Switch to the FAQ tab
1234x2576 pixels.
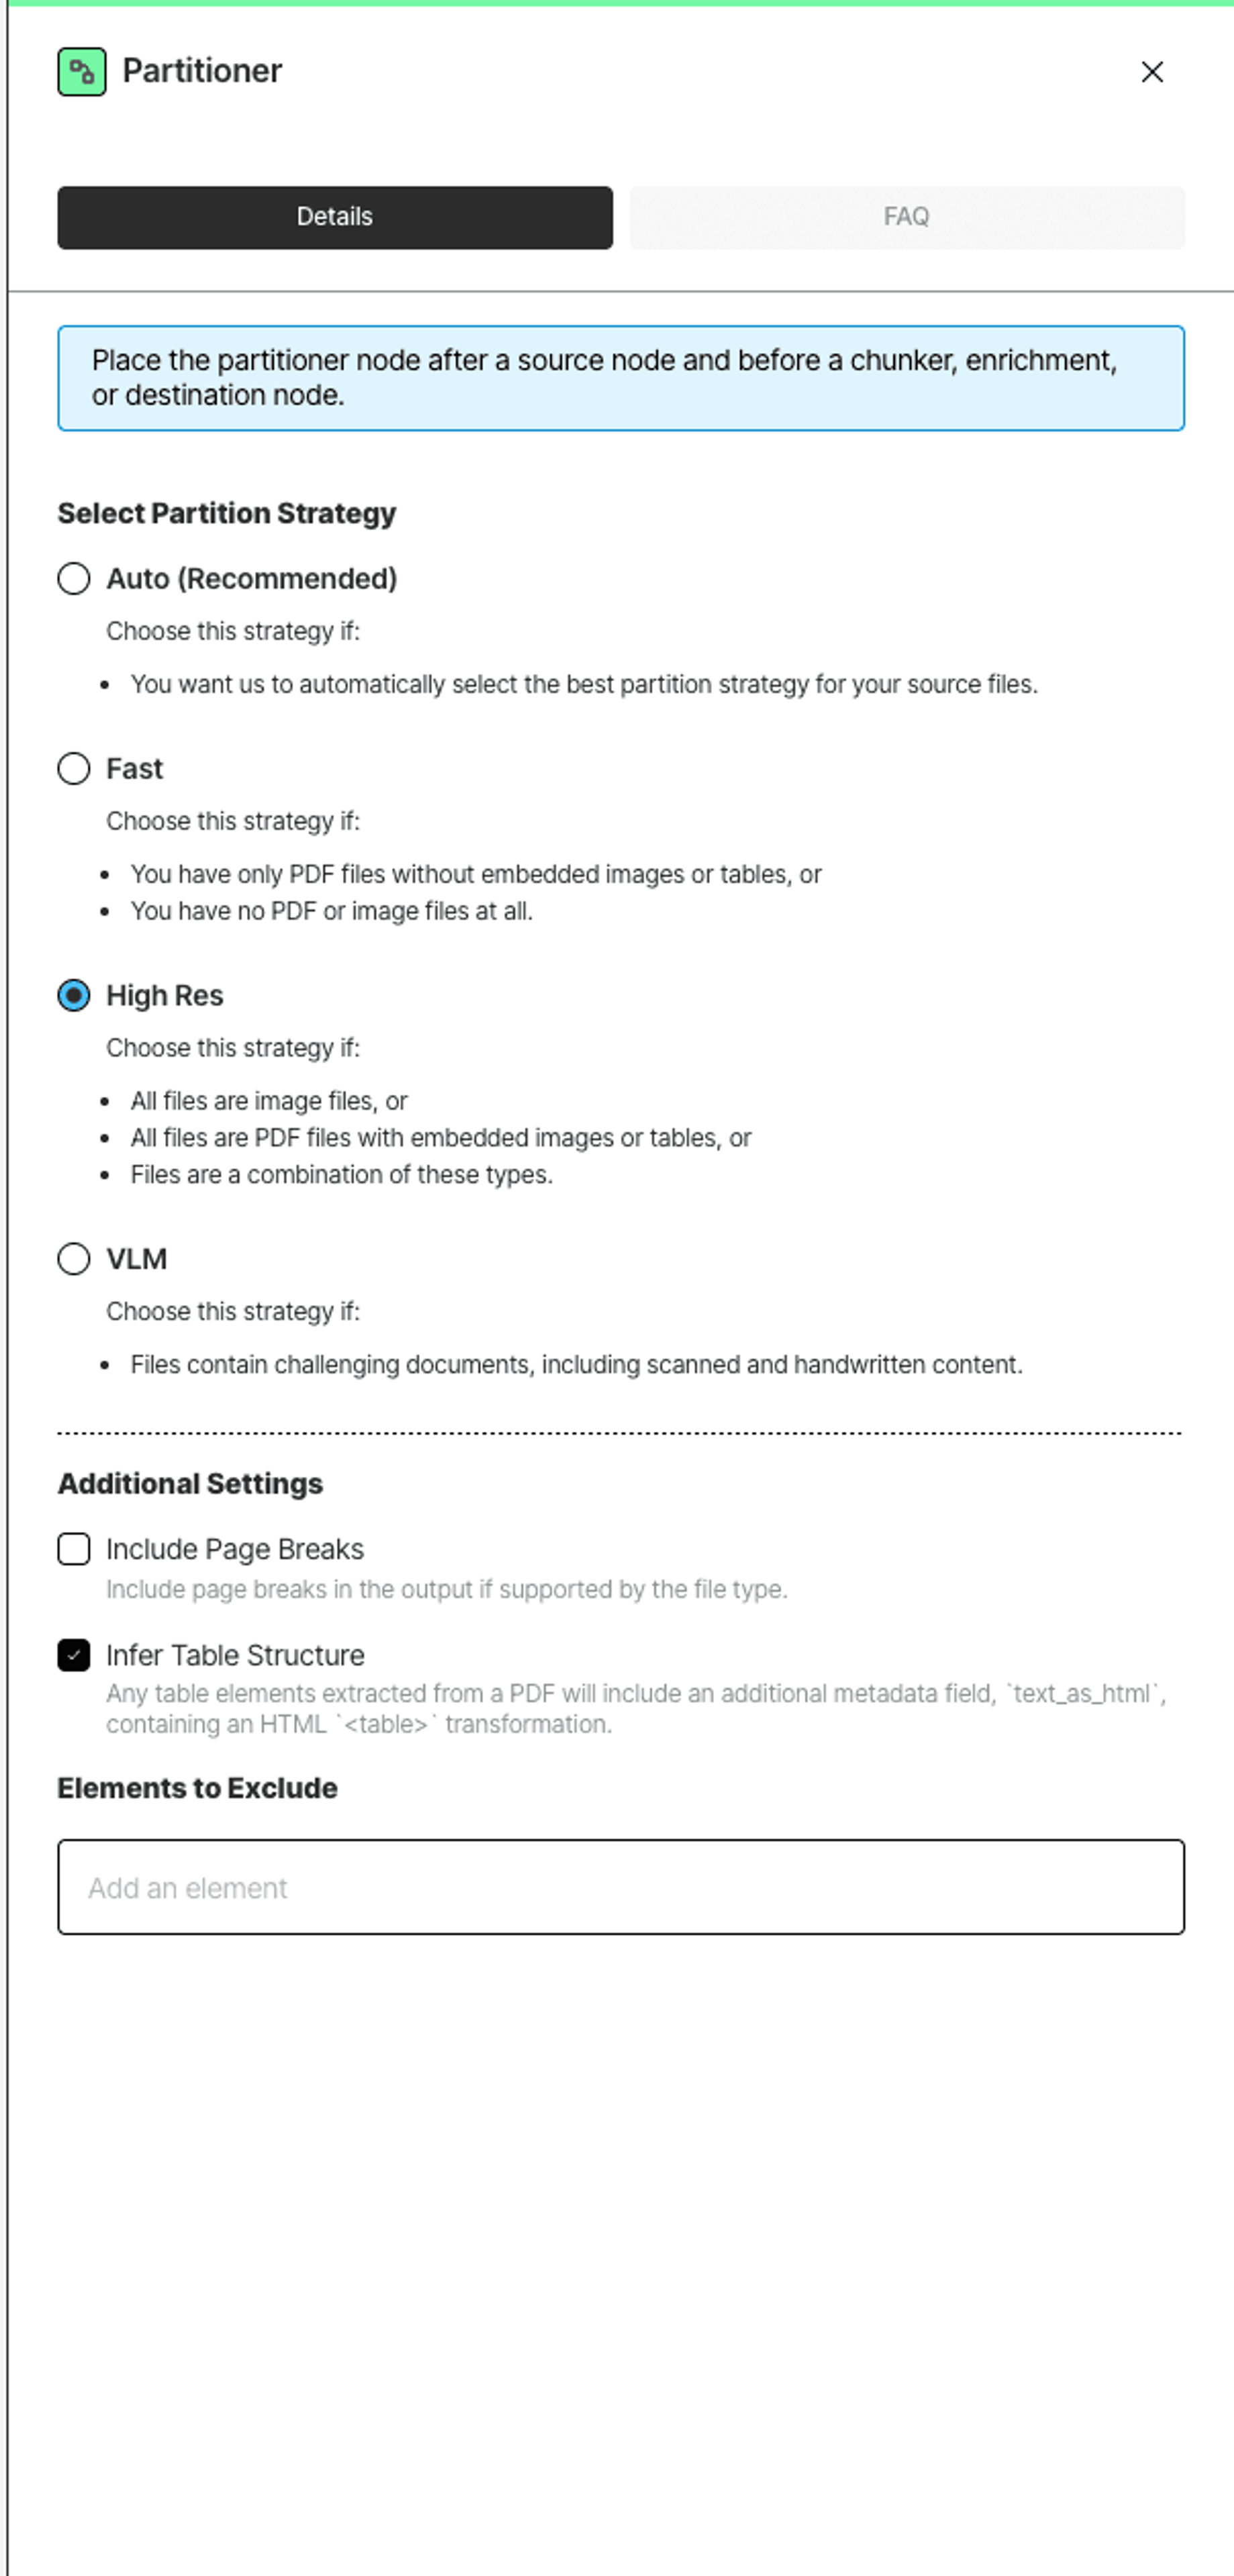click(x=907, y=217)
